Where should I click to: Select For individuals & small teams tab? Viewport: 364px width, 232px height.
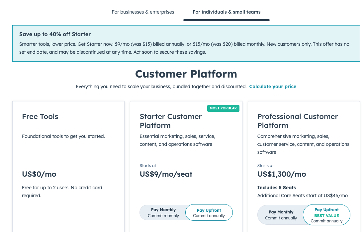227,12
